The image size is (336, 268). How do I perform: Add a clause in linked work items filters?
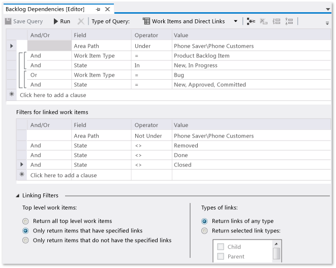coord(64,175)
